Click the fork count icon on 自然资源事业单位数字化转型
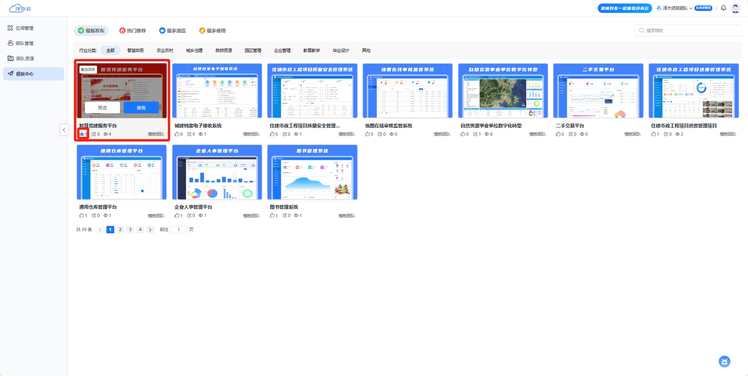This screenshot has height=376, width=748. click(x=475, y=134)
